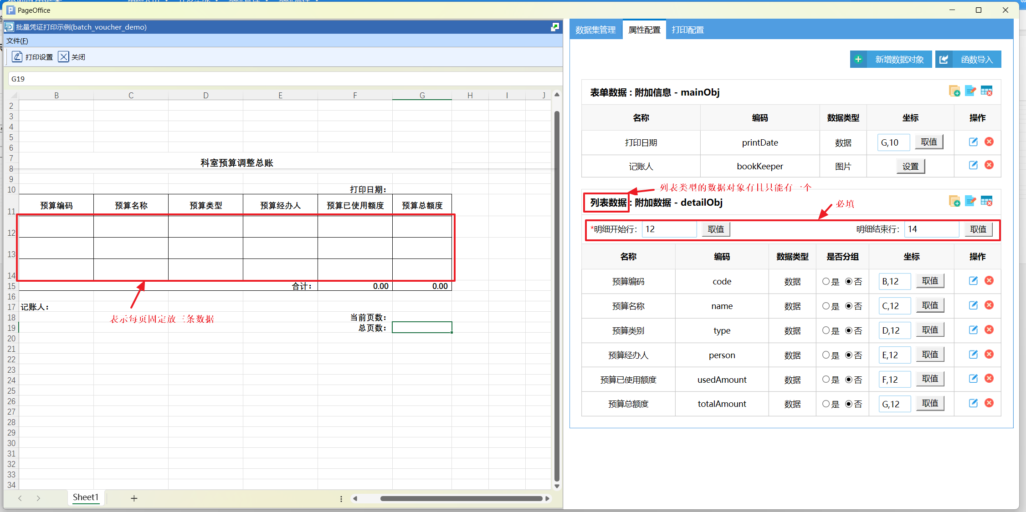Screen dimensions: 1026x512
Task: Select 否 grouping radio for name row
Action: [x=849, y=306]
